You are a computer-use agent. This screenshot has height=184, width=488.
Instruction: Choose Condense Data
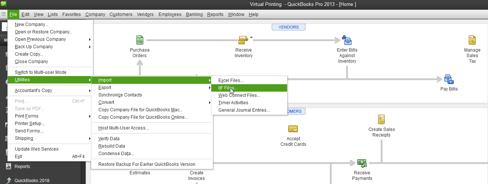coord(152,154)
